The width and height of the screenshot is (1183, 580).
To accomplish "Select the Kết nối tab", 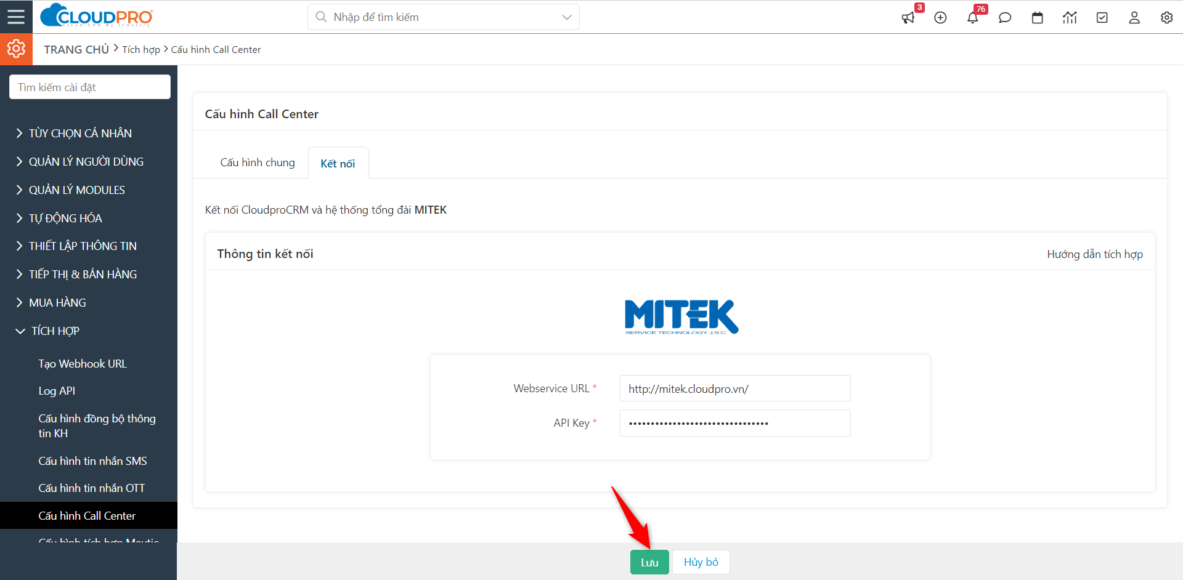I will pyautogui.click(x=338, y=163).
